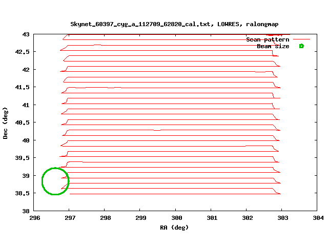Image resolution: width=328 pixels, height=246 pixels.
Task: Select the 'Scan pattern' legend label
Action: coord(268,39)
